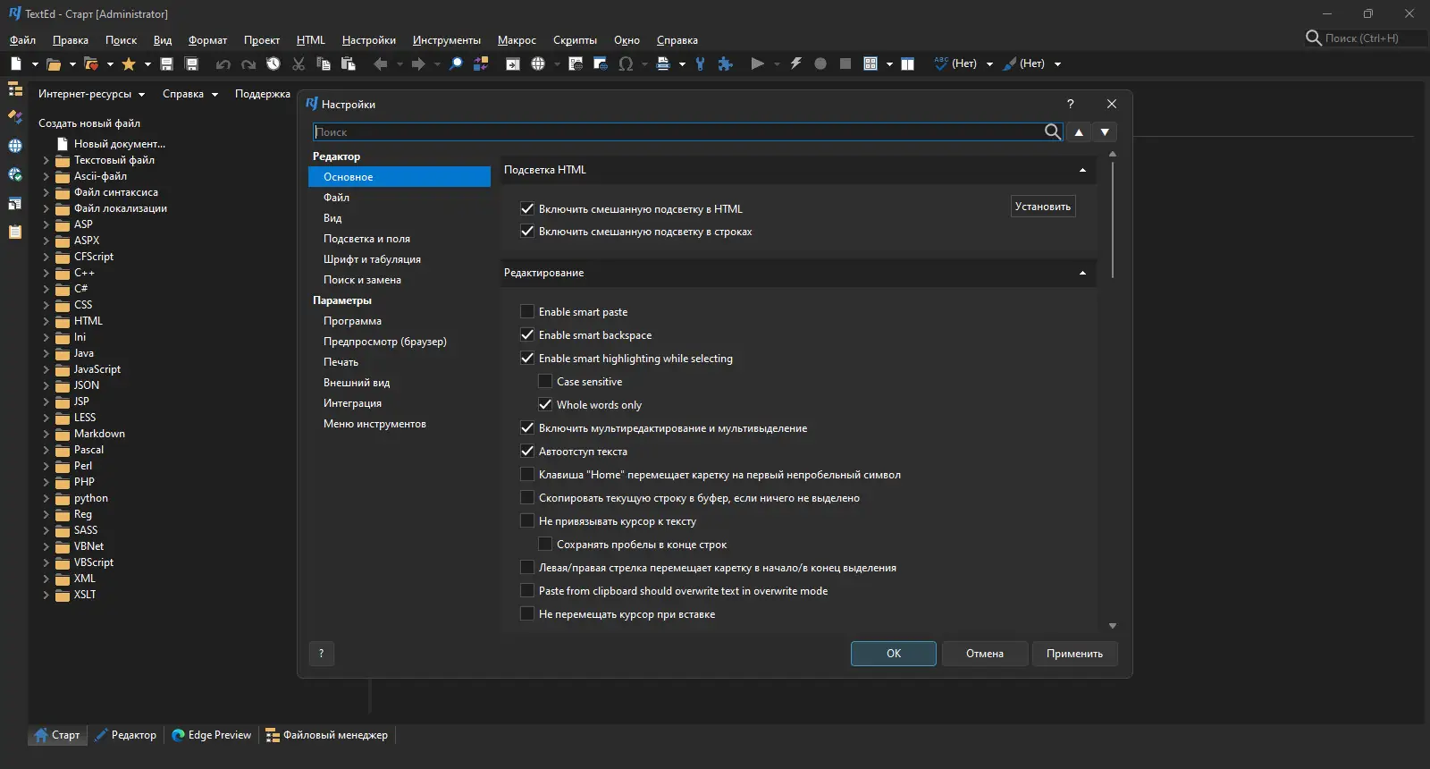Click the star favorites toolbar icon

point(129,63)
